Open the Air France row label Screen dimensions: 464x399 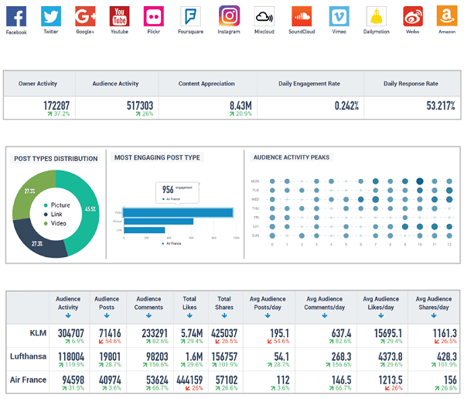click(x=28, y=380)
